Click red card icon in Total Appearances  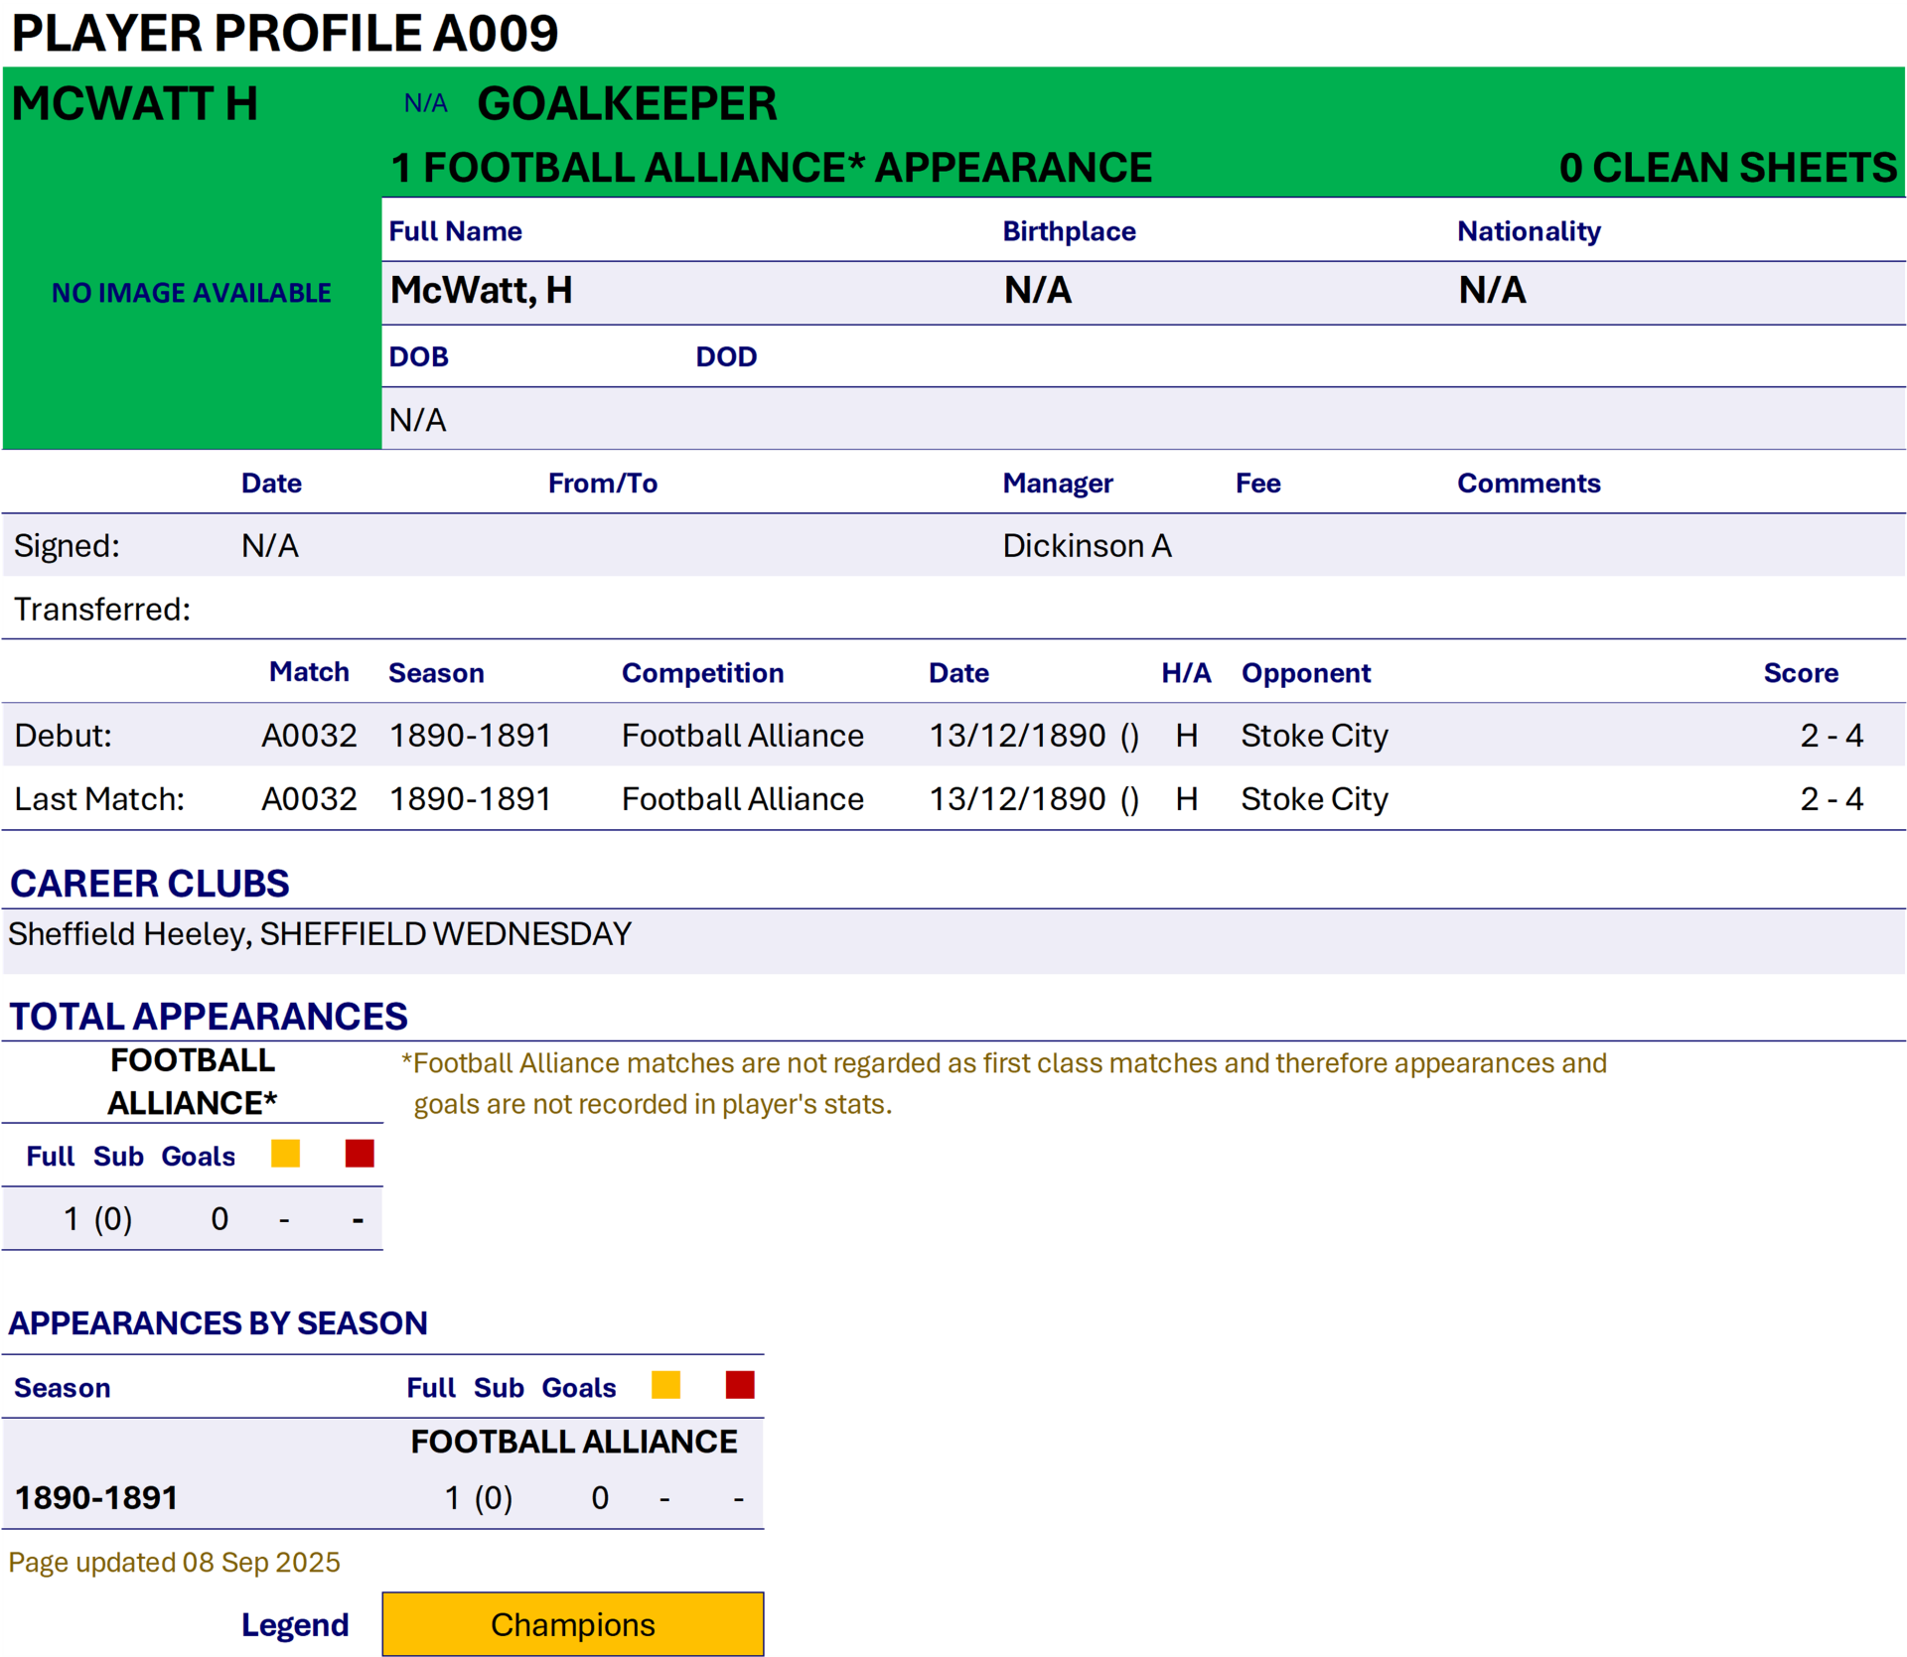pos(360,1153)
